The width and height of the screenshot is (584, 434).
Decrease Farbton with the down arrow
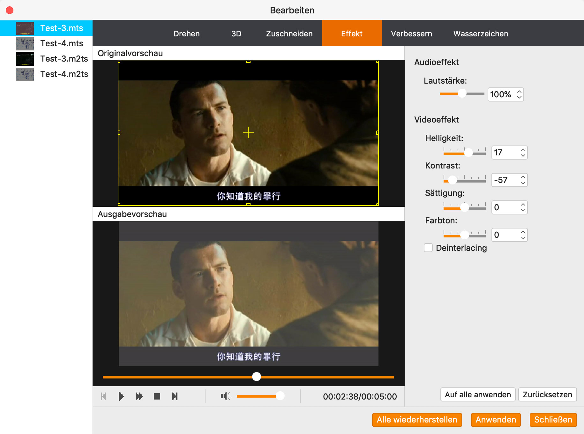[x=523, y=238]
